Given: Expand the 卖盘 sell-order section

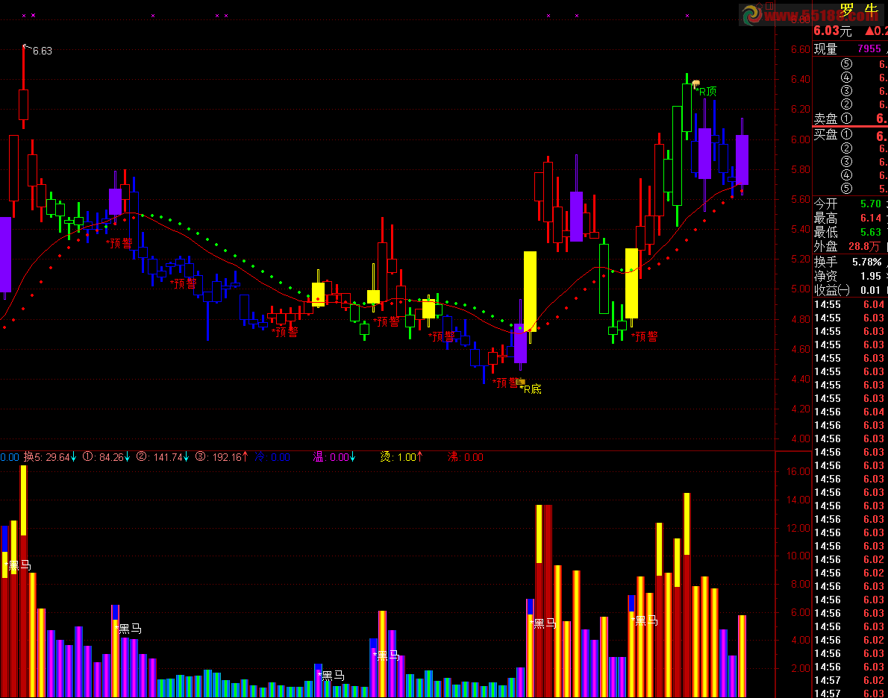Looking at the screenshot, I should 826,119.
